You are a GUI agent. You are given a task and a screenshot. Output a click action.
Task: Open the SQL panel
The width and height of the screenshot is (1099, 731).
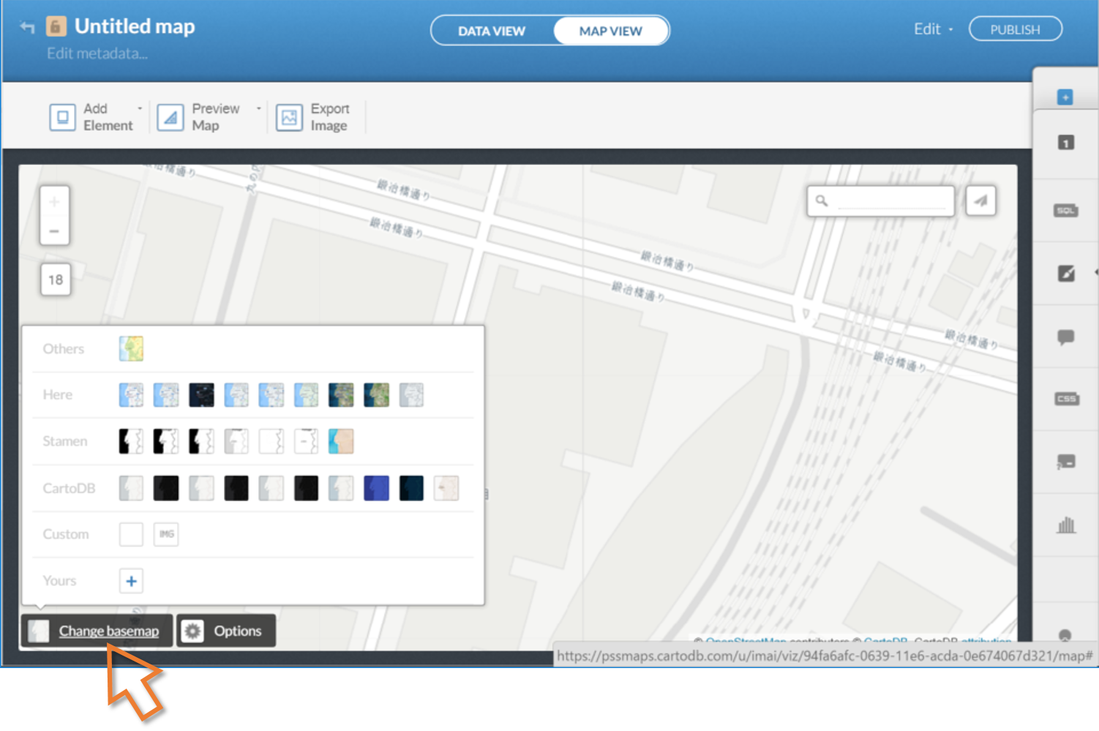[x=1066, y=211]
